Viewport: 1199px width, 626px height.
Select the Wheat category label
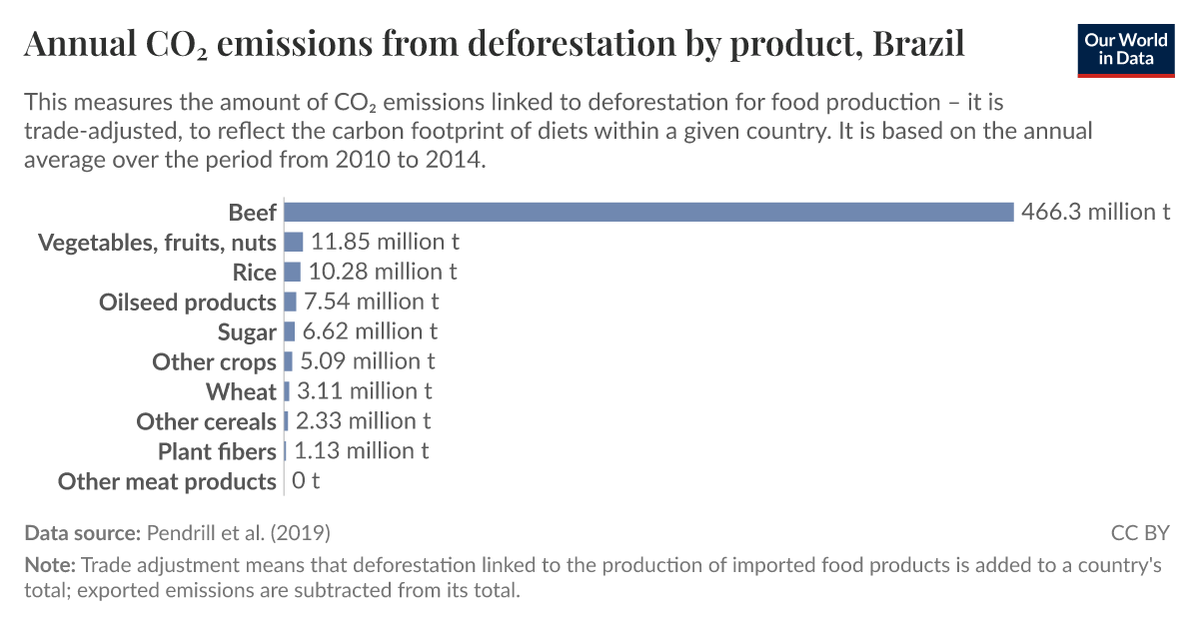pos(241,391)
